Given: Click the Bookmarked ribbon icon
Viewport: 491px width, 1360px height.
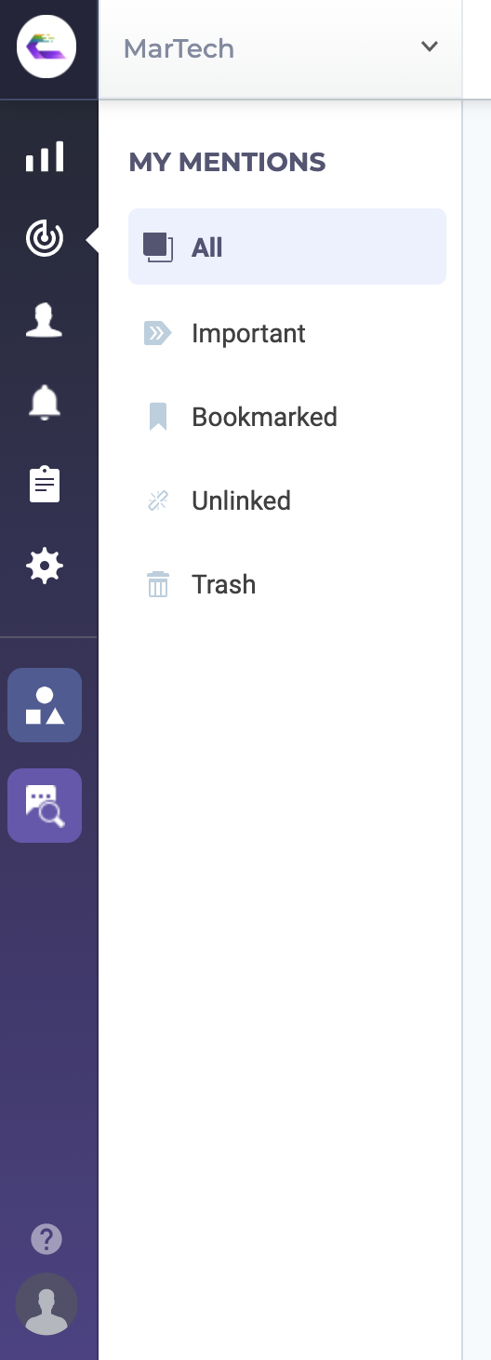Looking at the screenshot, I should click(158, 417).
